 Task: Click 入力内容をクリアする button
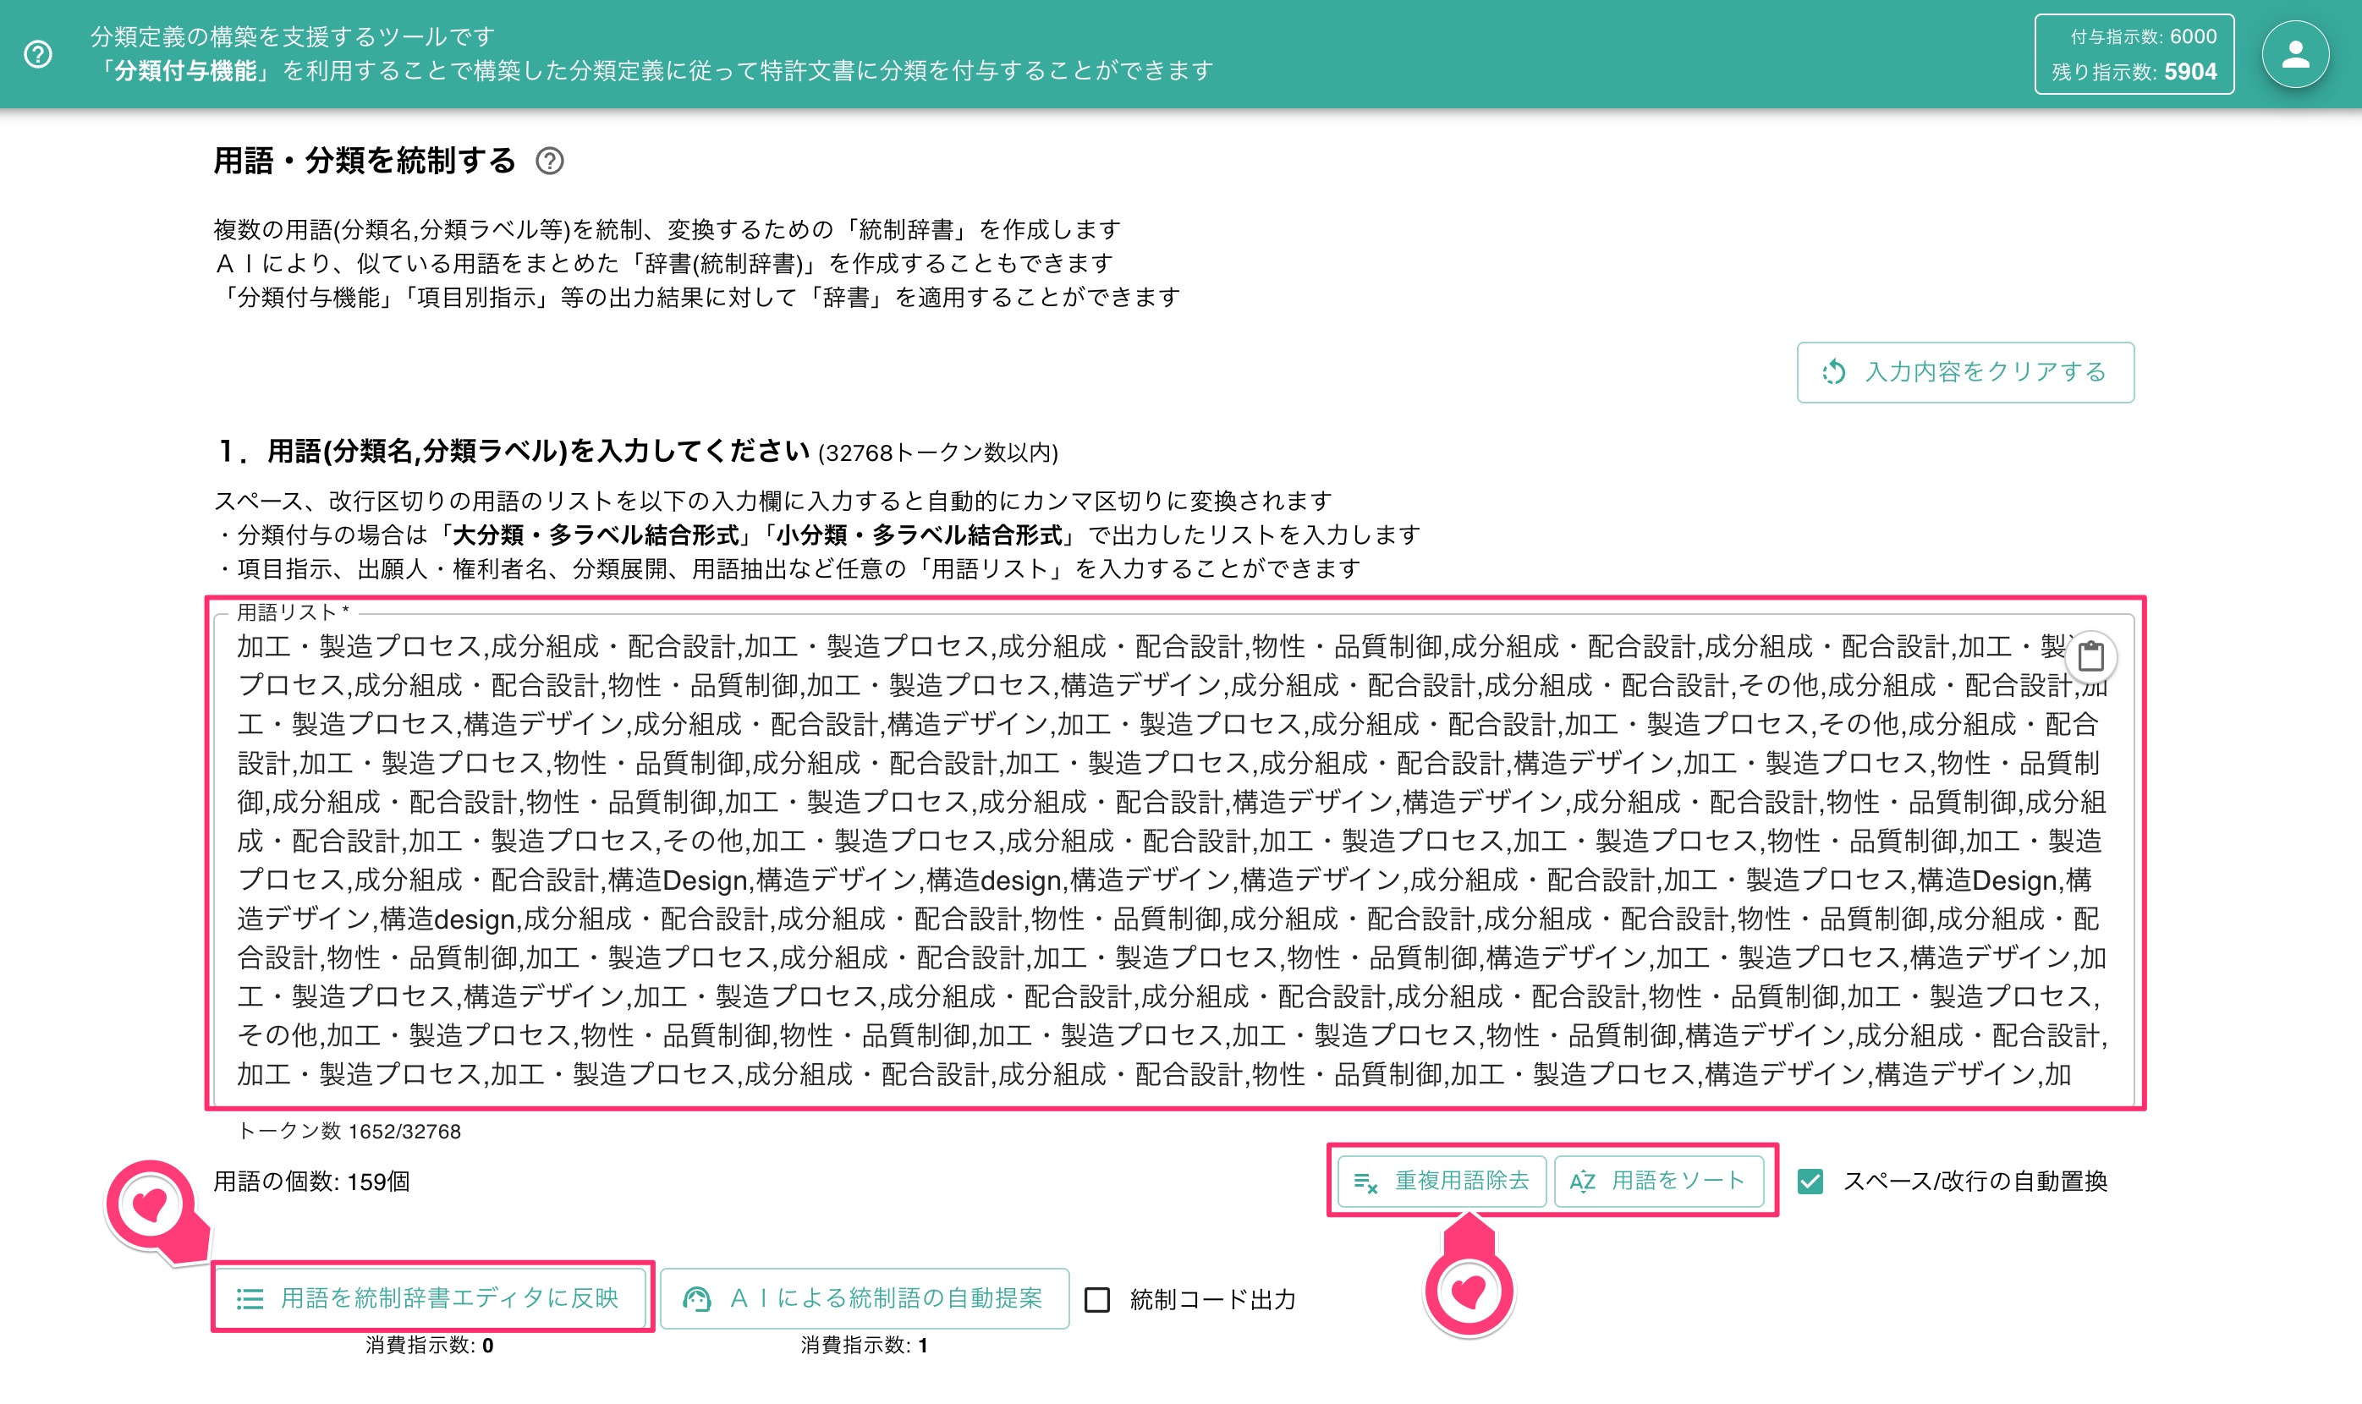1965,372
